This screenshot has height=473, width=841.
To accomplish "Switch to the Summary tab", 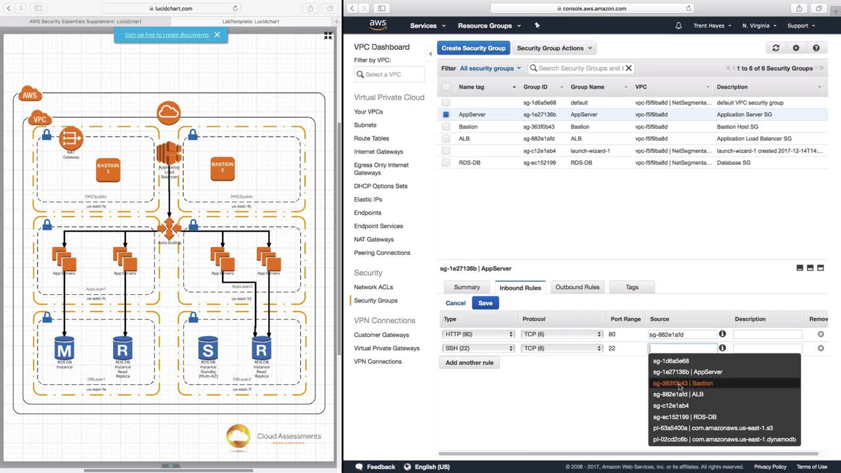I will [x=466, y=287].
